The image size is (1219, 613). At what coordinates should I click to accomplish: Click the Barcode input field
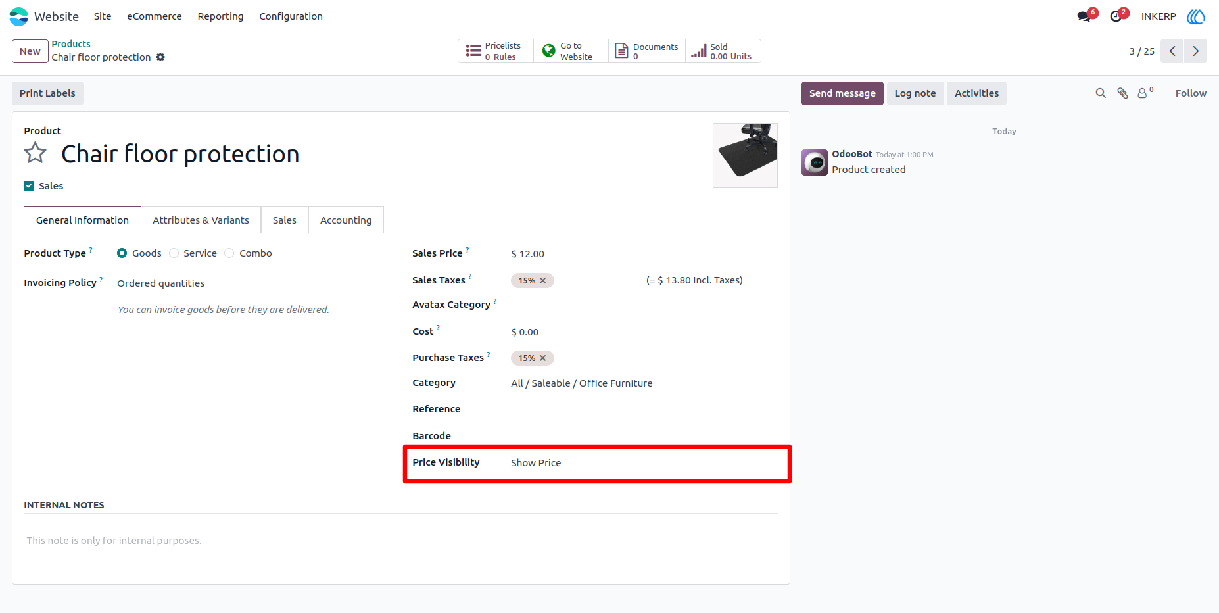tap(644, 436)
